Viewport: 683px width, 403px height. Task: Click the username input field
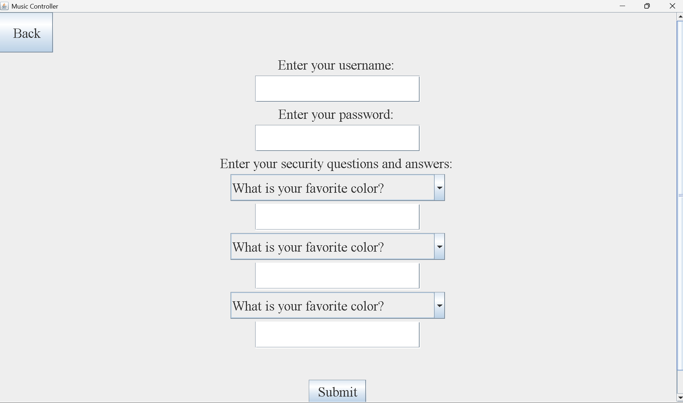click(337, 89)
